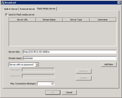Click the Remove button
The image size is (122, 98).
(x=84, y=71)
